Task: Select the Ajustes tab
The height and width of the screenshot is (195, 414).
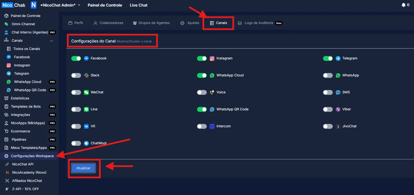Action: [190, 23]
